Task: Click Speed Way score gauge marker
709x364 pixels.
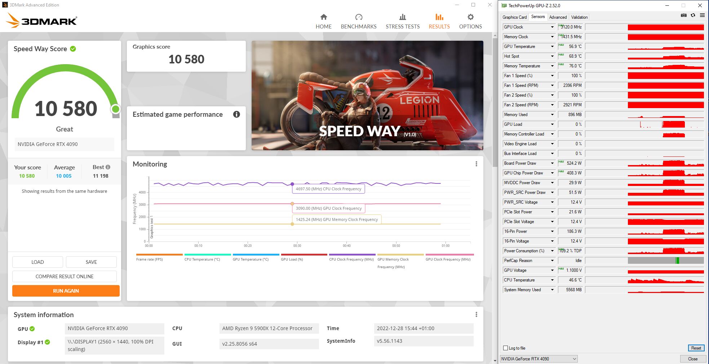Action: 116,109
